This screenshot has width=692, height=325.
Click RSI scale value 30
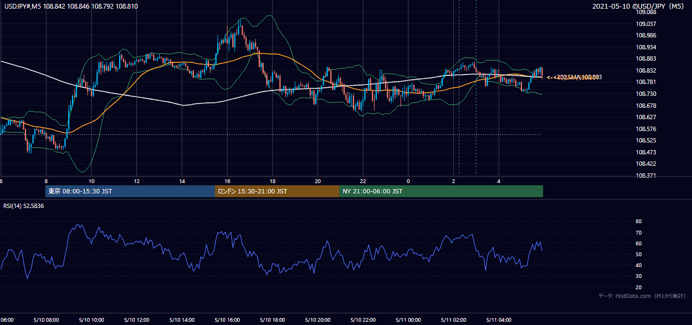pyautogui.click(x=639, y=276)
